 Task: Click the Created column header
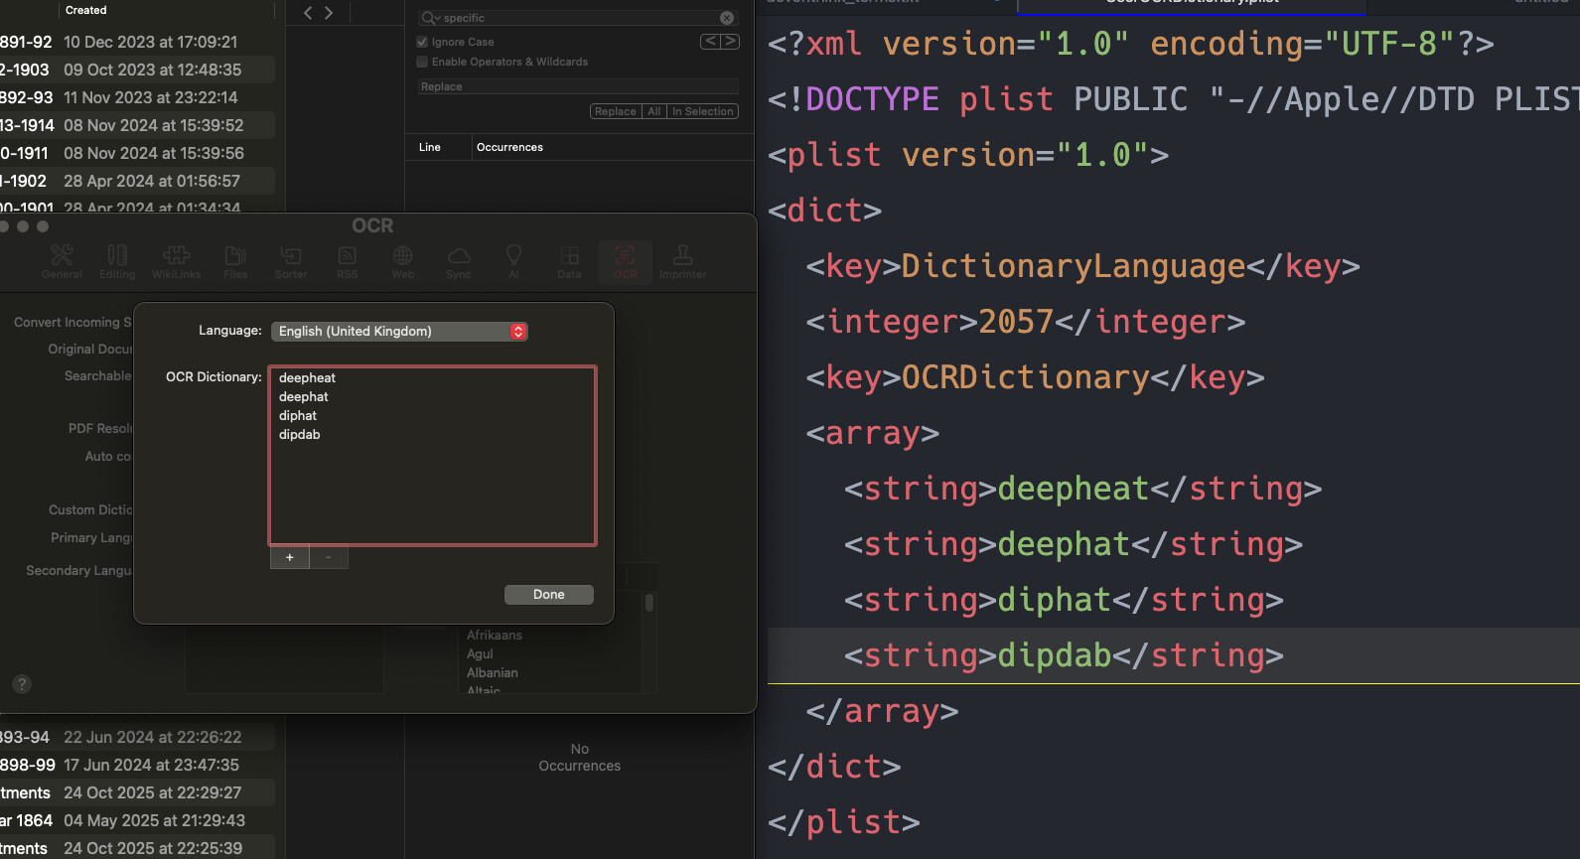86,10
